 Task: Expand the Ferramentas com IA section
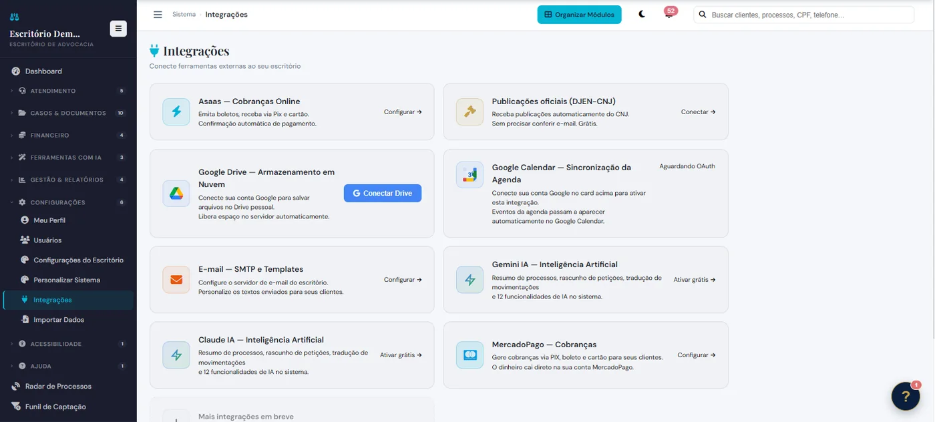(68, 158)
